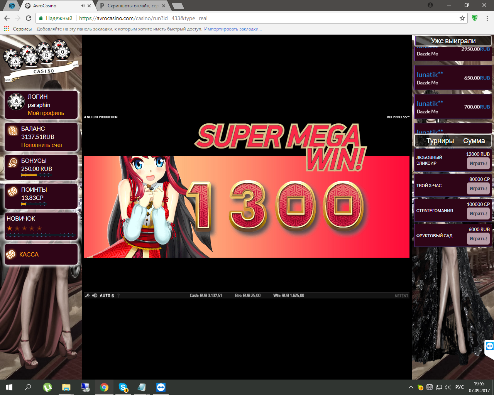Open a new browser tab
This screenshot has width=494, height=395.
178,6
